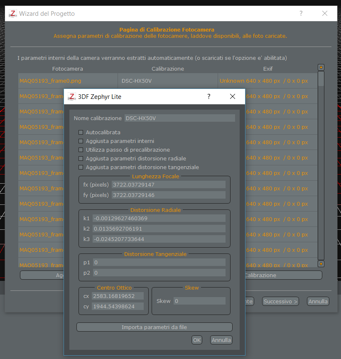Edit the fx (pixels) focal length field
Screen dimensions: 341x359
pos(169,185)
